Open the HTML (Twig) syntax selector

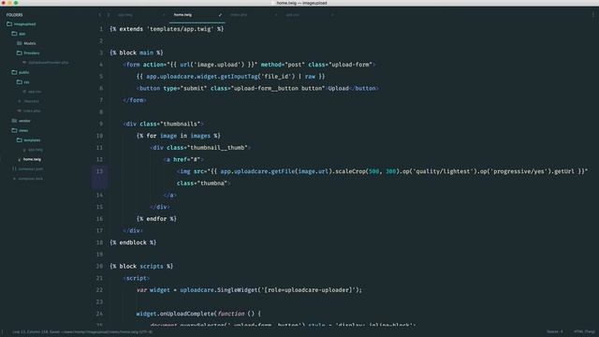point(584,331)
